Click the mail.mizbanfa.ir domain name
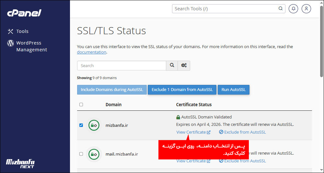 [x=122, y=154]
